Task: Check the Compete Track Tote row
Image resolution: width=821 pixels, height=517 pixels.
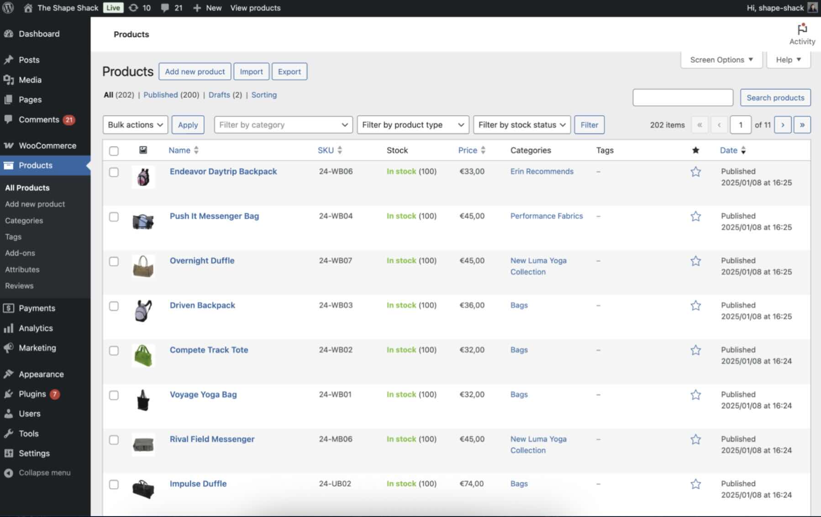Action: tap(114, 350)
